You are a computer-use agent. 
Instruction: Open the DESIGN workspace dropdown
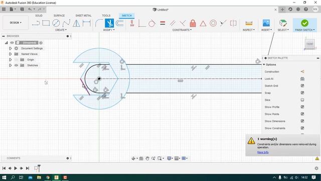pyautogui.click(x=16, y=23)
